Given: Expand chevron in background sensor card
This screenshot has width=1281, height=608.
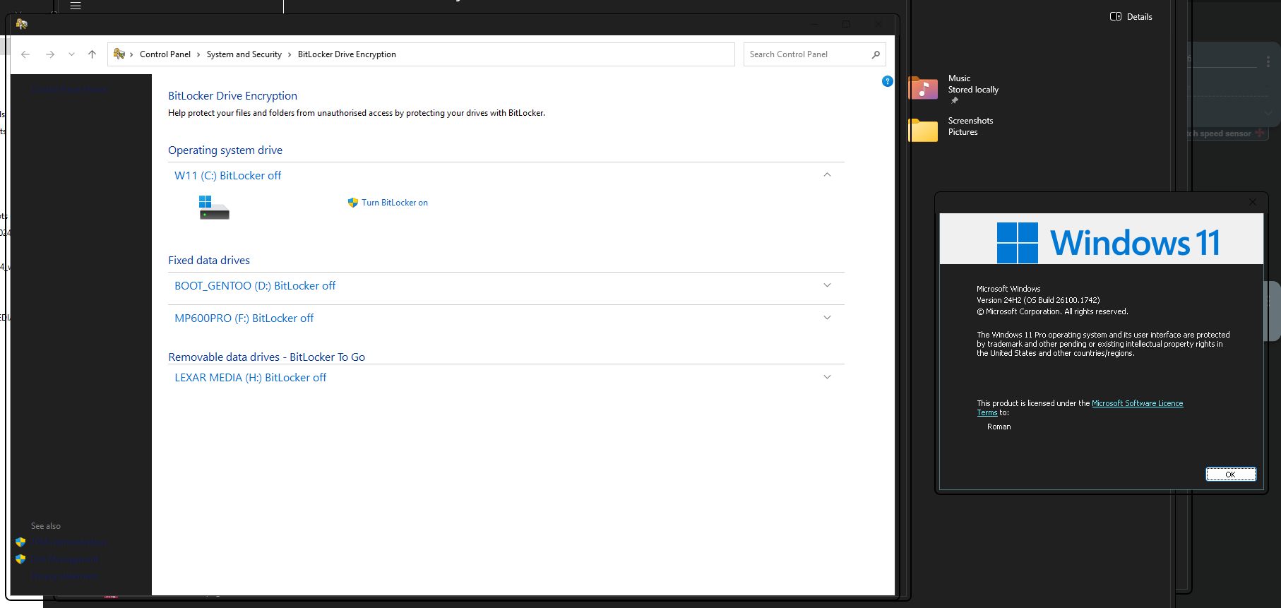Looking at the screenshot, I should click(x=1268, y=113).
